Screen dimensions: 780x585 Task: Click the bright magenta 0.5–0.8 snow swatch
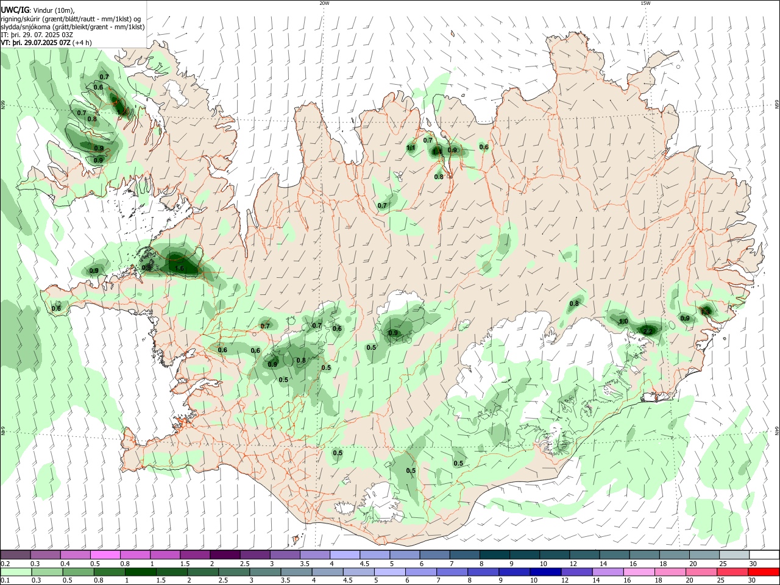pyautogui.click(x=105, y=555)
